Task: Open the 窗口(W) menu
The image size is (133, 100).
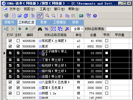Action: [59, 9]
